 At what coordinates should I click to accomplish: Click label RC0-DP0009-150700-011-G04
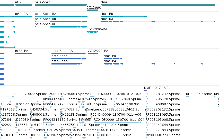(x=119, y=120)
